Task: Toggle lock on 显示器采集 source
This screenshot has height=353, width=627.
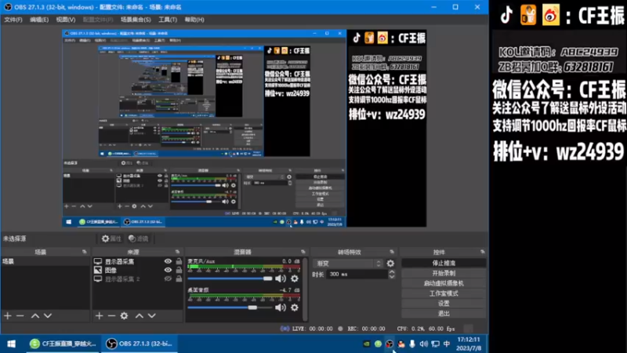Action: coord(179,261)
